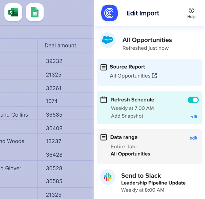Click the Data range document icon

pos(103,137)
